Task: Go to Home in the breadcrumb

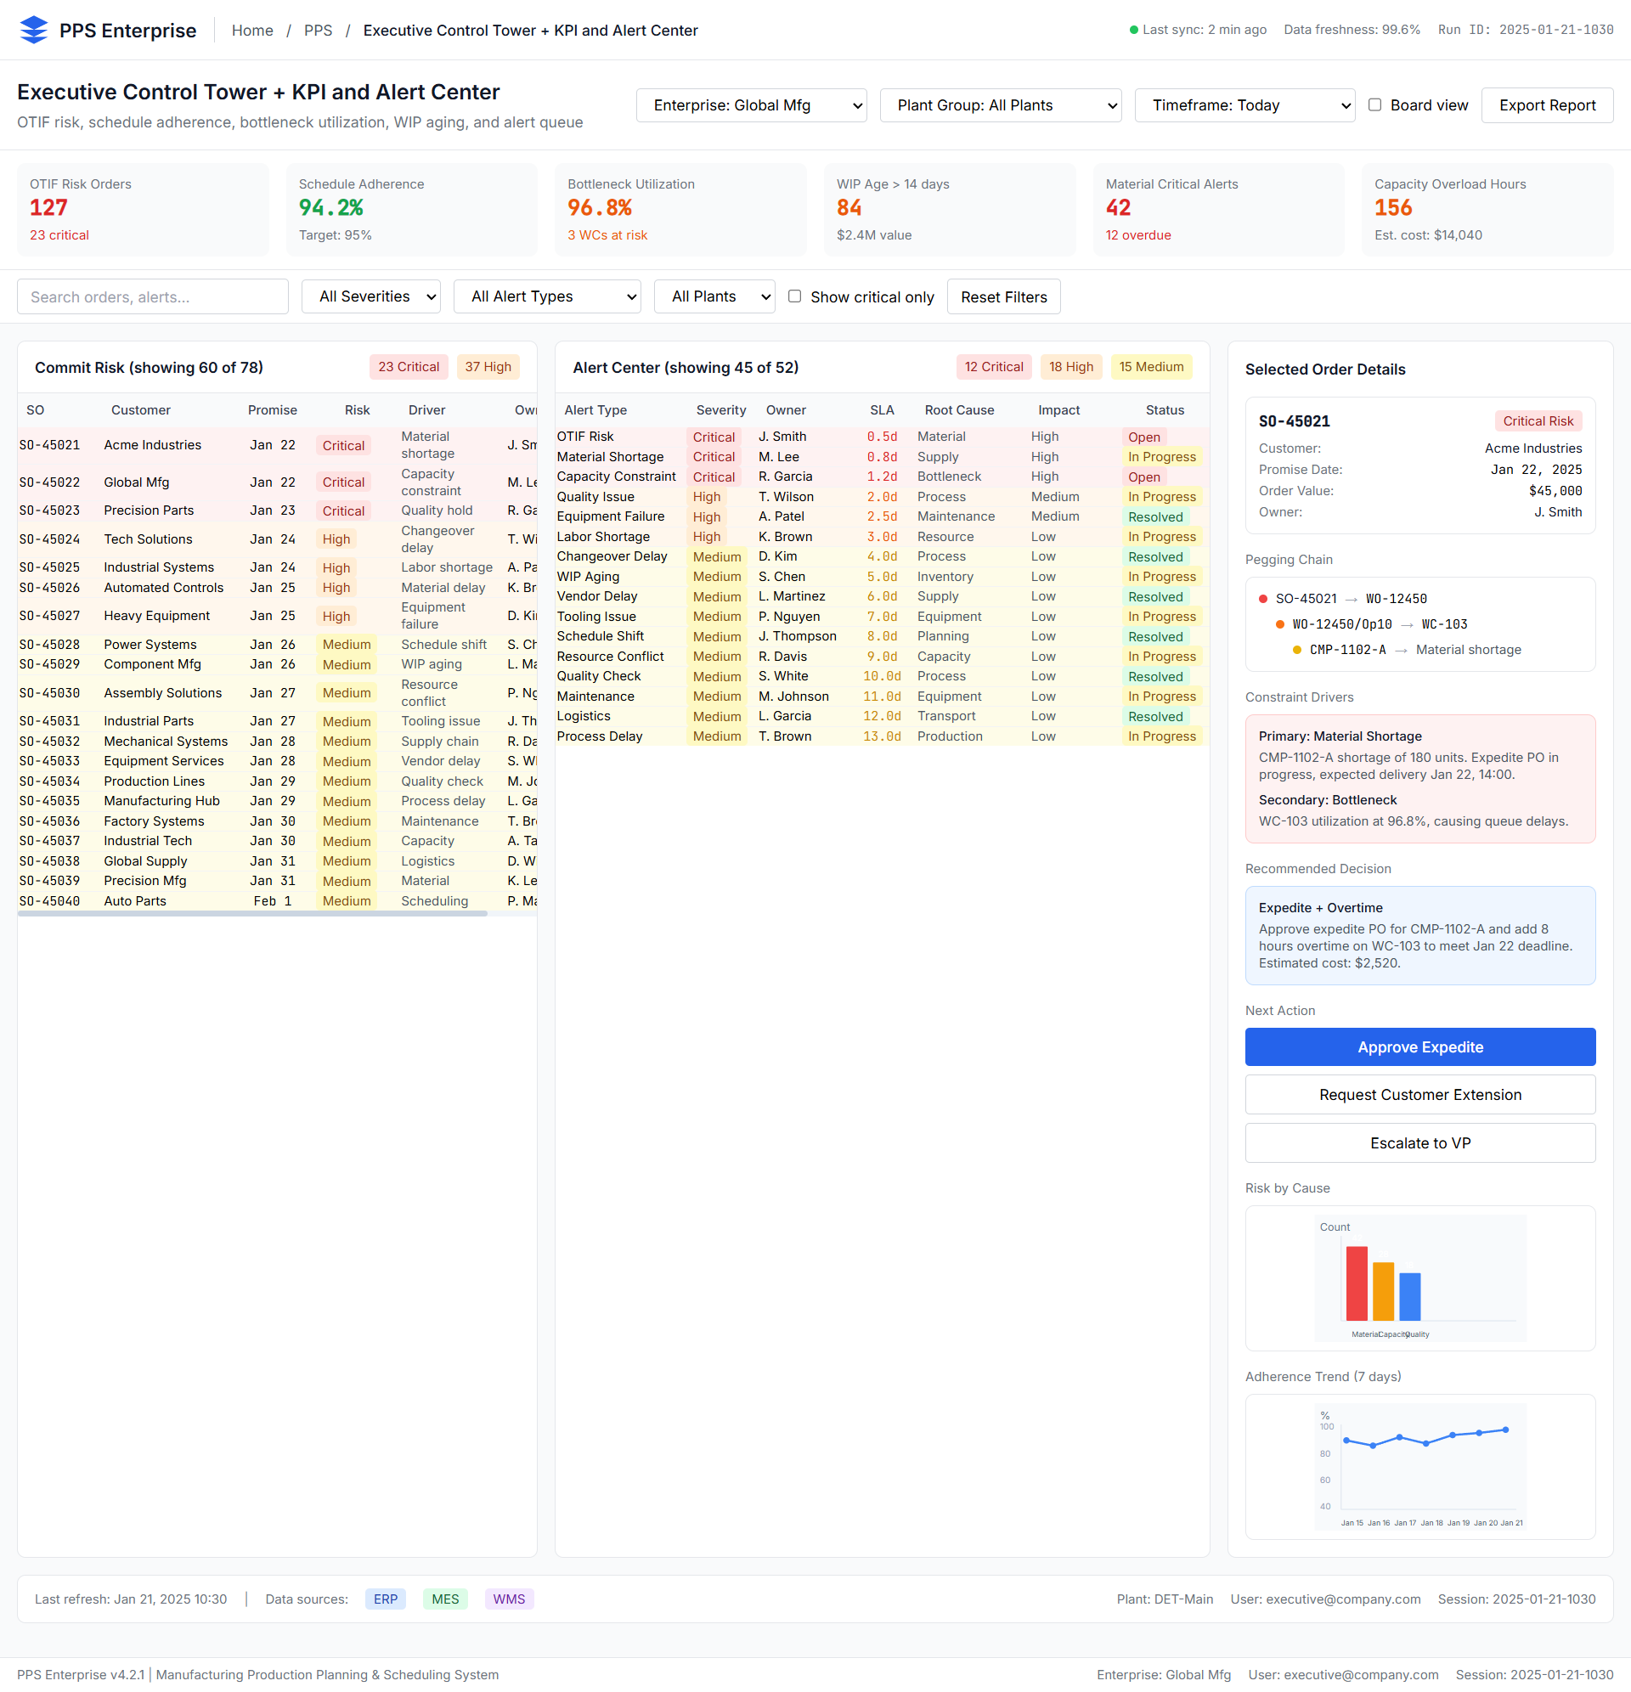Action: tap(252, 31)
